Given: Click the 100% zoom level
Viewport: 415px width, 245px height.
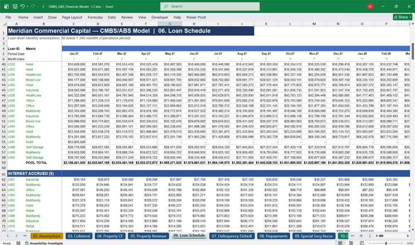Looking at the screenshot, I should point(410,243).
